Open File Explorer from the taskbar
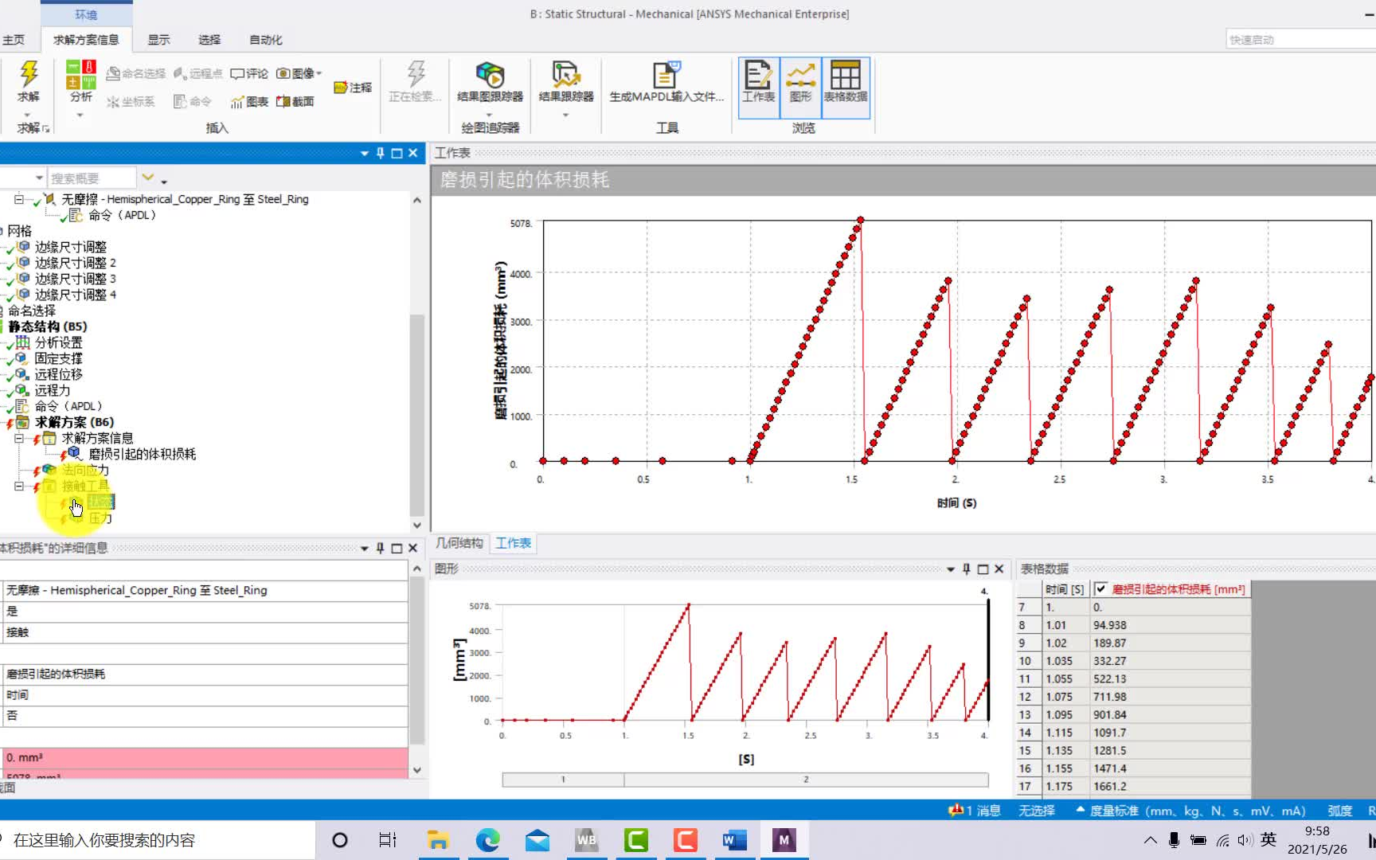 (438, 840)
